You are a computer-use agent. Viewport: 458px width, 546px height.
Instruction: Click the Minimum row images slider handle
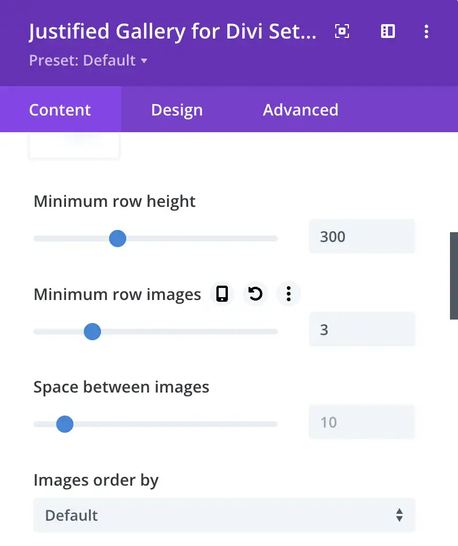(x=92, y=331)
